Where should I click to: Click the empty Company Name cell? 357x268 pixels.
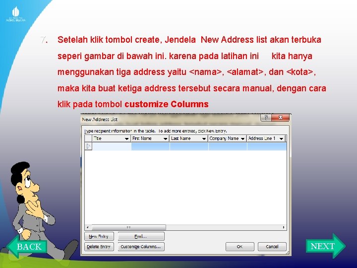228,146
